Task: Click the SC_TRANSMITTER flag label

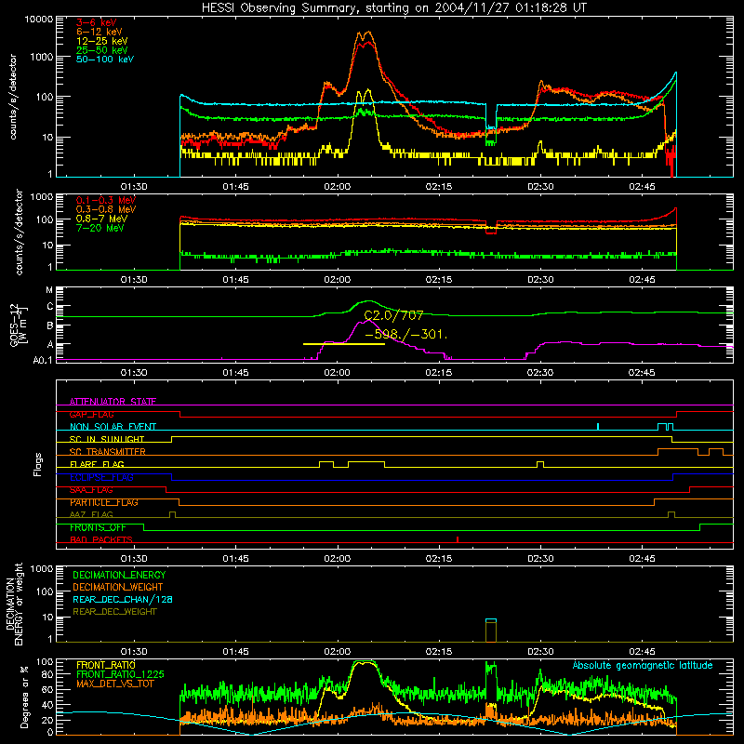Action: pyautogui.click(x=108, y=452)
